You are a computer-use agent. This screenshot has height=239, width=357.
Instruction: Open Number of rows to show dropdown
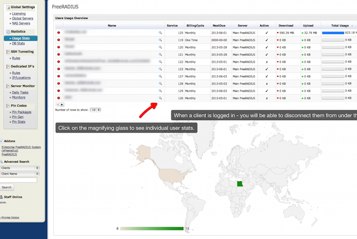pyautogui.click(x=96, y=110)
